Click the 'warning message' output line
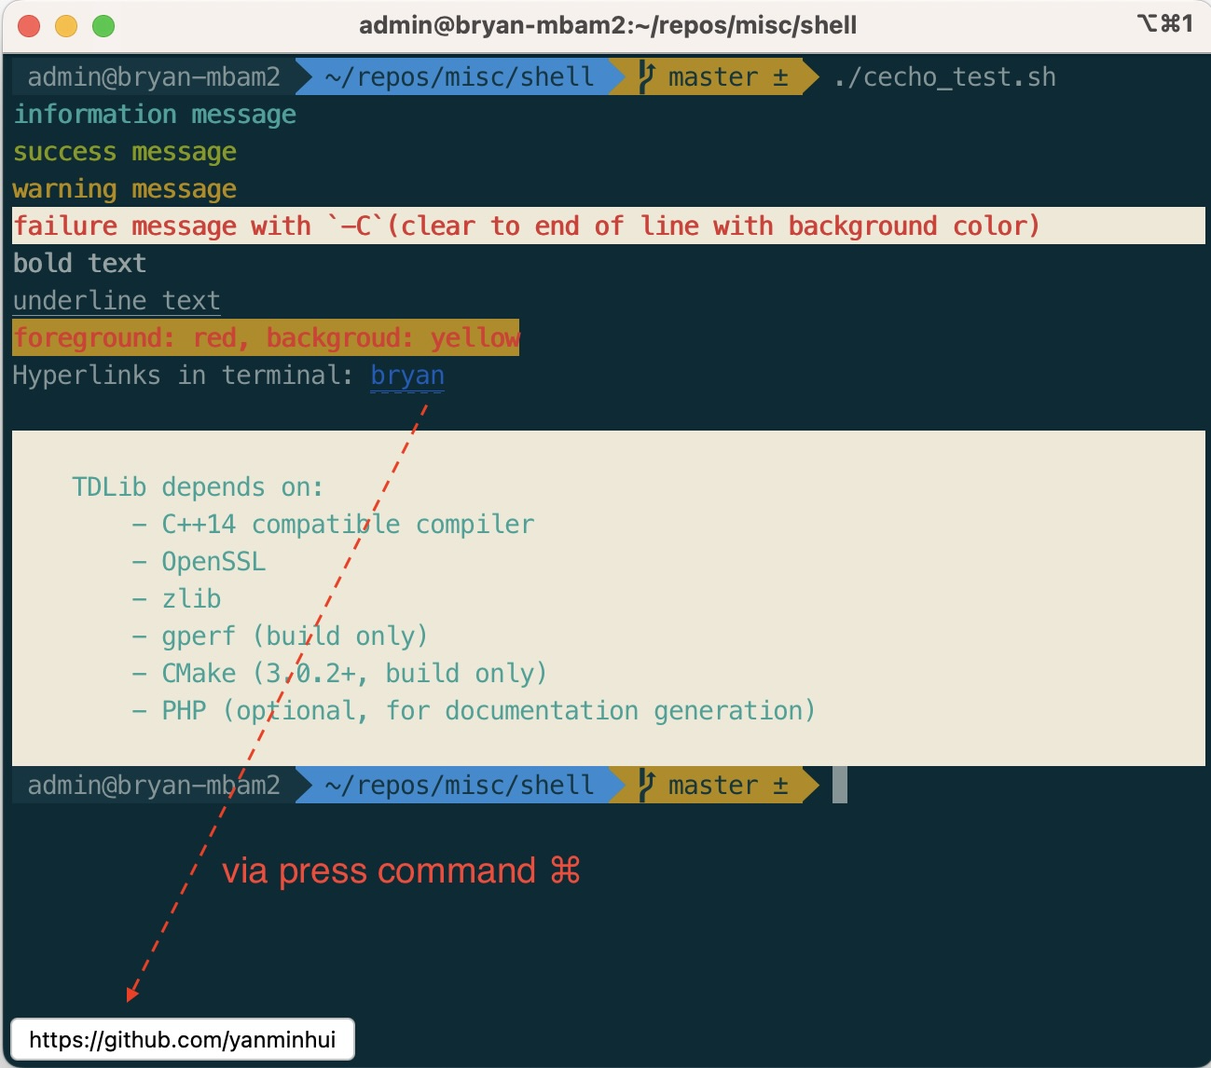Viewport: 1211px width, 1068px height. [x=125, y=189]
